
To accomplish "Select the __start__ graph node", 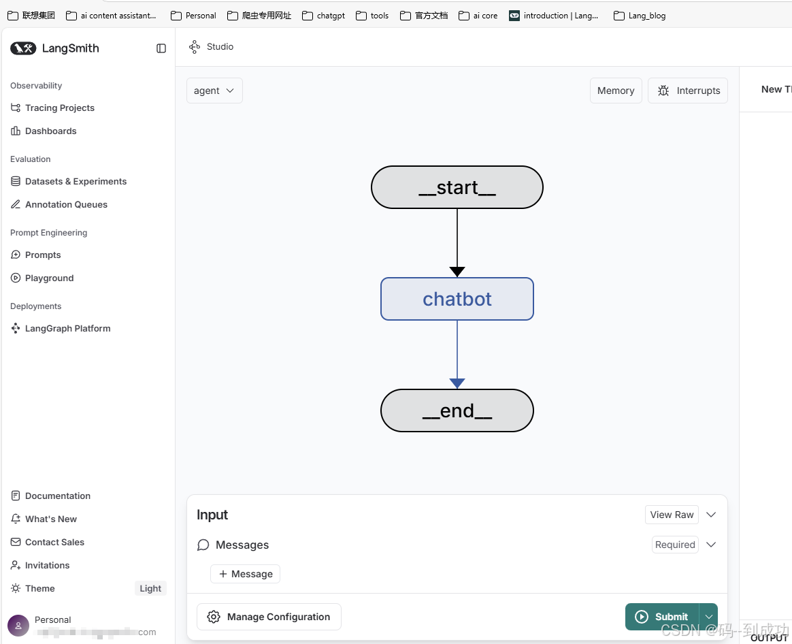I will [457, 187].
